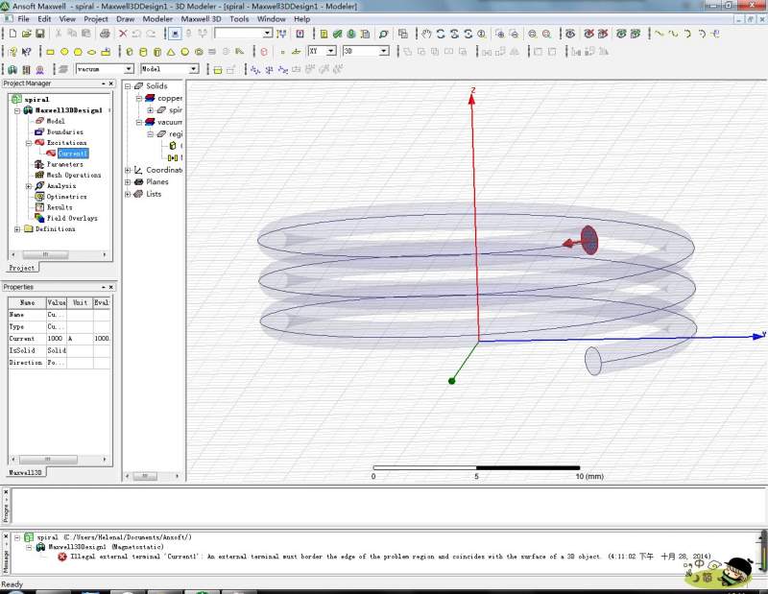Open the Modeler menu
This screenshot has height=594, width=768.
click(157, 18)
